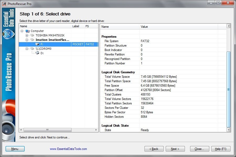Click the Hidden Sectors row

(x=163, y=117)
